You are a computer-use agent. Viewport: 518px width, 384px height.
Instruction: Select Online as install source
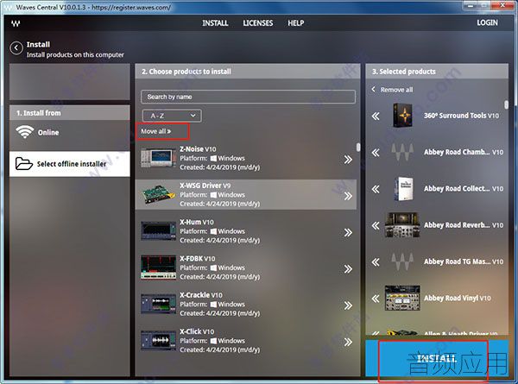point(70,132)
